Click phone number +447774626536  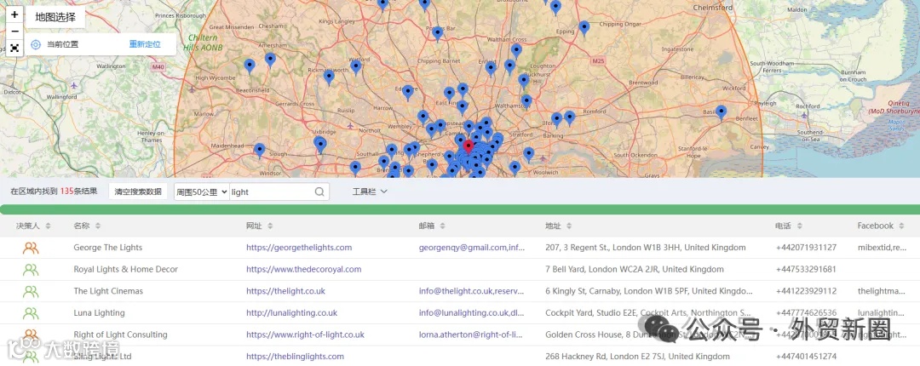pyautogui.click(x=806, y=312)
